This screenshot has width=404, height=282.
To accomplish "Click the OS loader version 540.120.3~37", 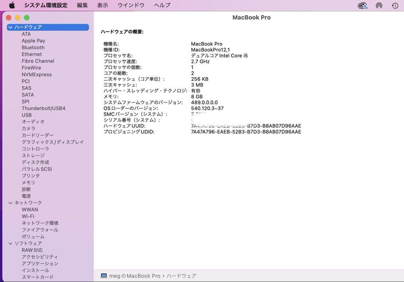I will (x=207, y=108).
